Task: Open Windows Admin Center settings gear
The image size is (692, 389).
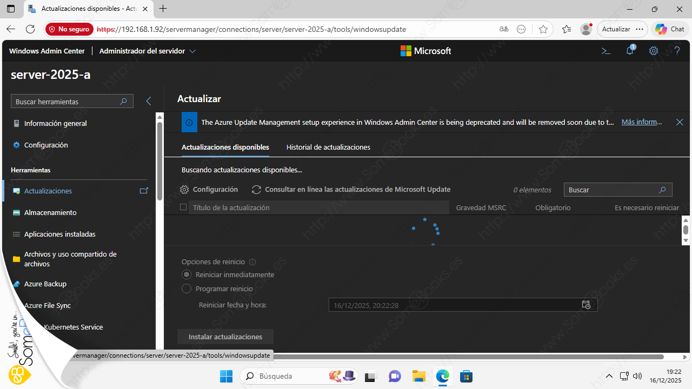Action: 654,51
